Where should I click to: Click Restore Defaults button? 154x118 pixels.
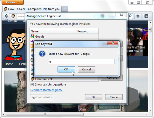[42, 97]
